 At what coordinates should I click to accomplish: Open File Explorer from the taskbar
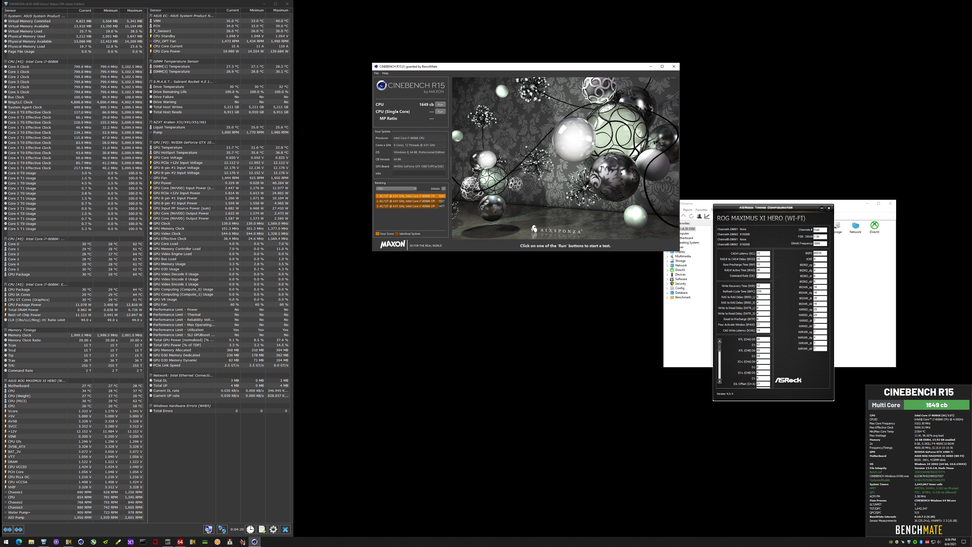31,542
